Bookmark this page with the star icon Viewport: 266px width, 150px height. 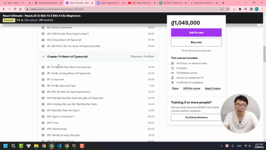(x=227, y=9)
